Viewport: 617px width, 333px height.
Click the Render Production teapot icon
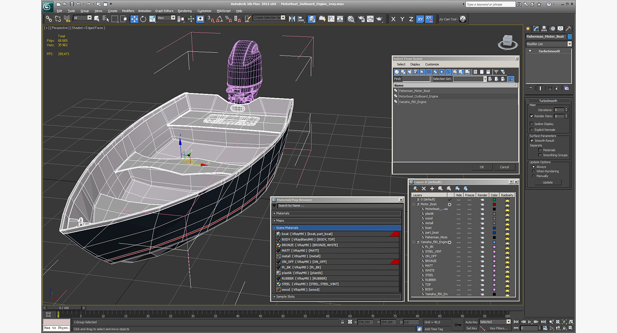point(379,19)
